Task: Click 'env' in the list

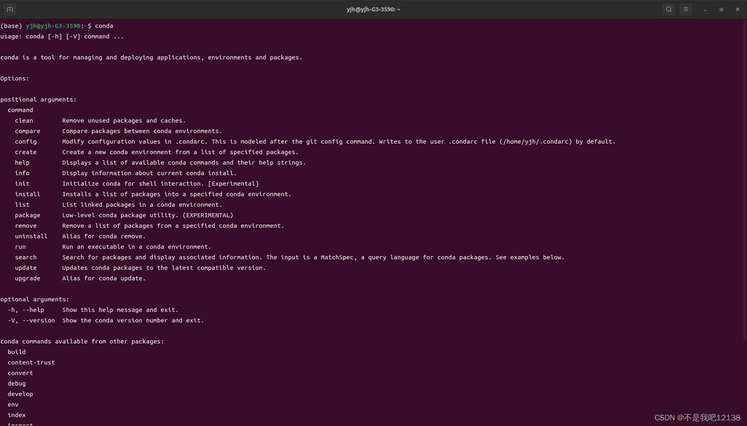Action: [x=13, y=405]
